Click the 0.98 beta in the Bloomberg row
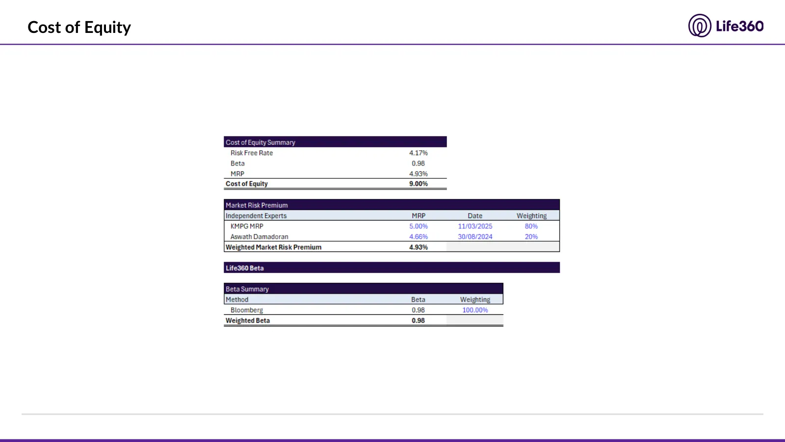The height and width of the screenshot is (442, 785). 419,310
